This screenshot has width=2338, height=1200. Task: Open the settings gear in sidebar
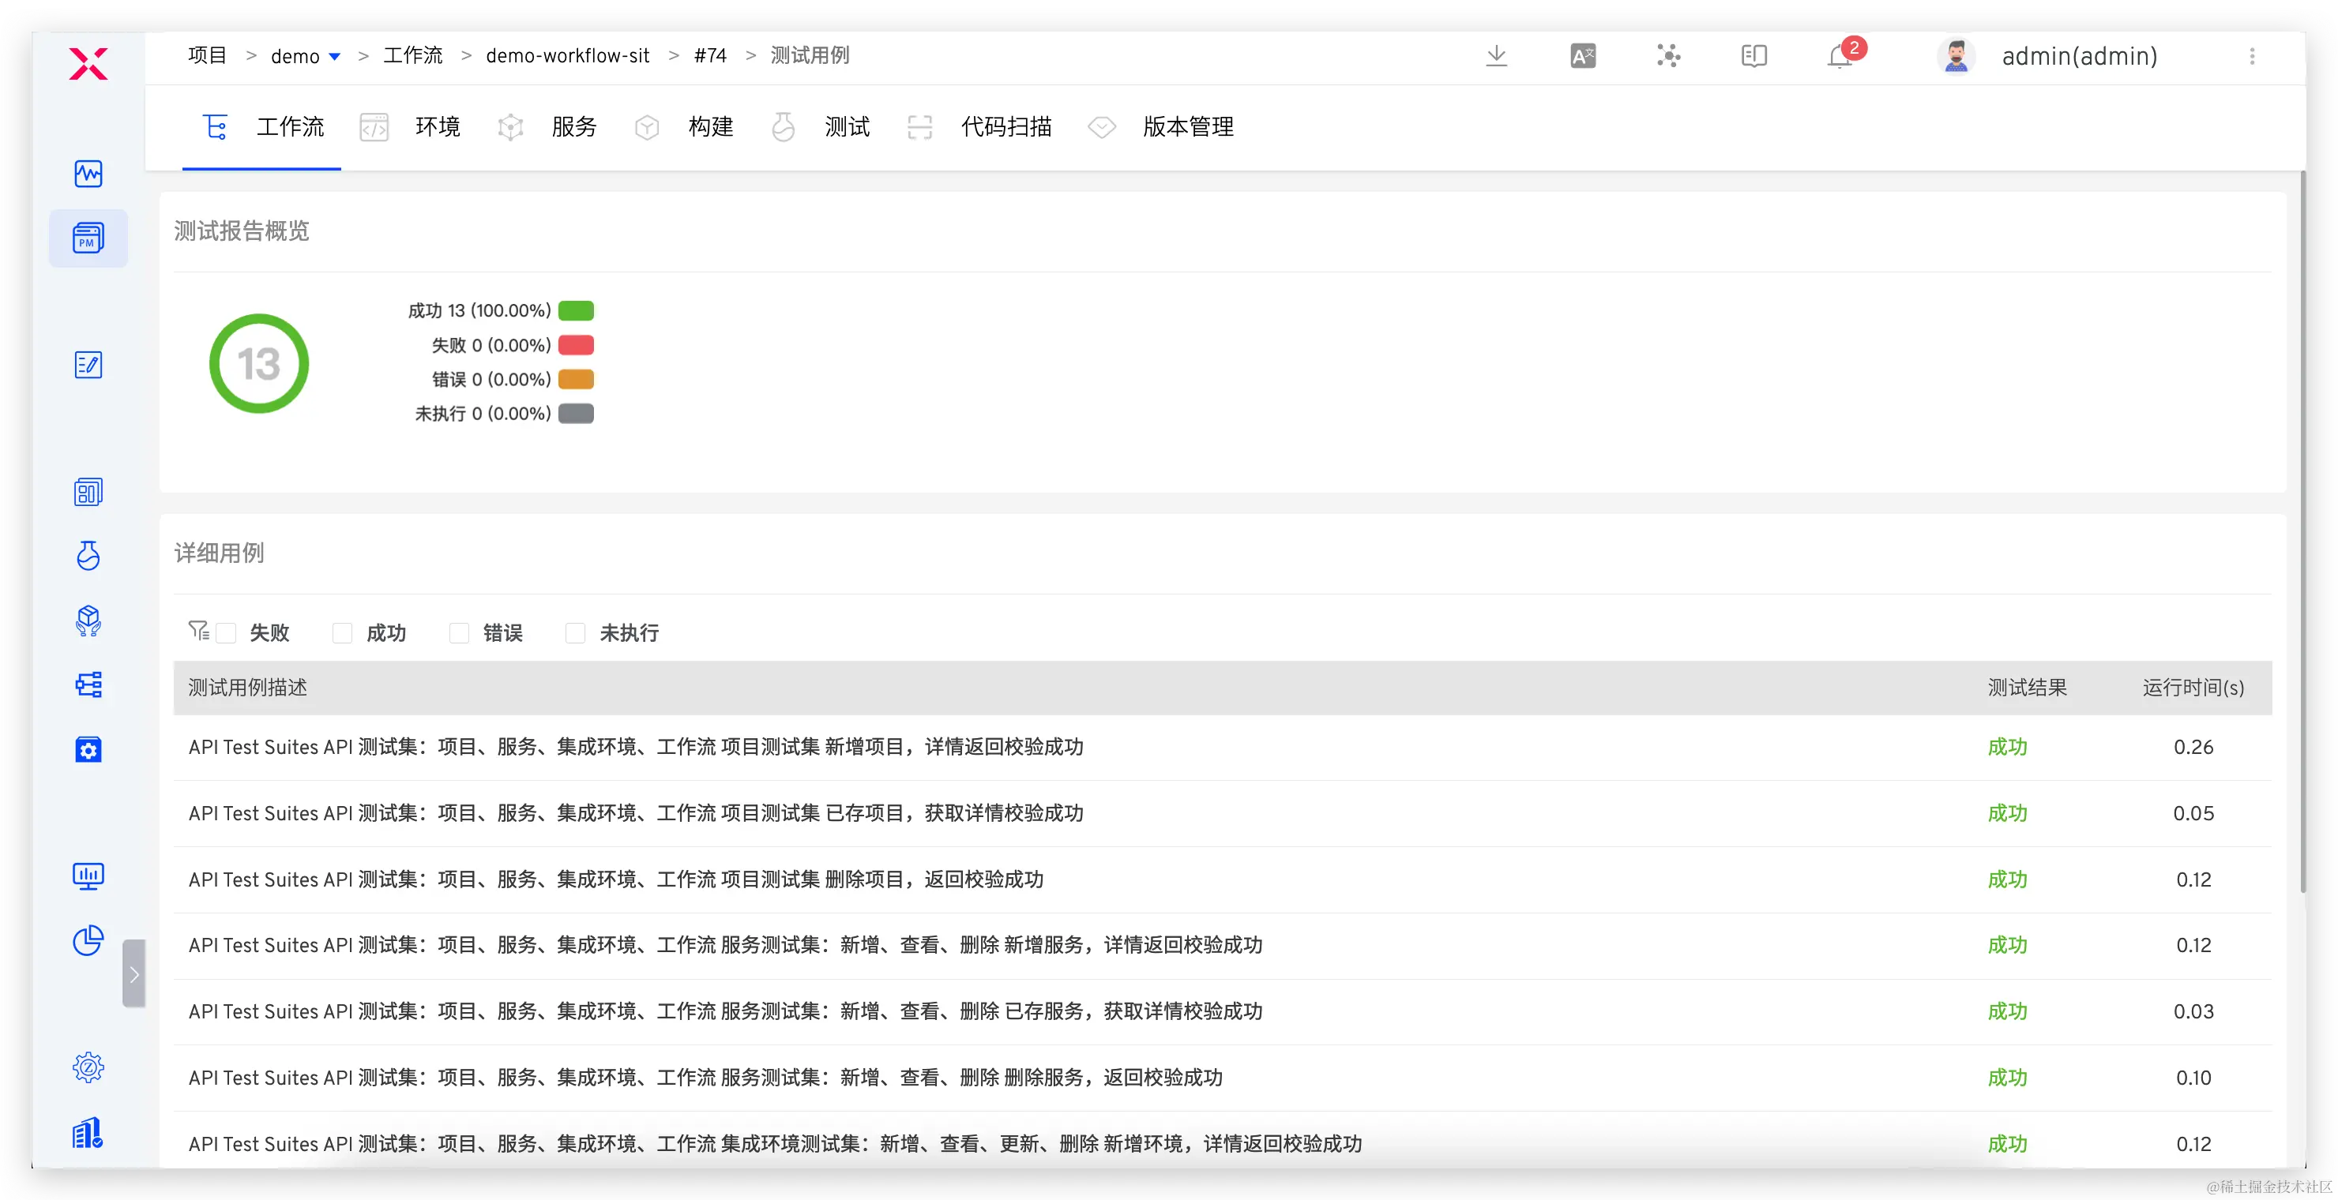[x=88, y=1067]
